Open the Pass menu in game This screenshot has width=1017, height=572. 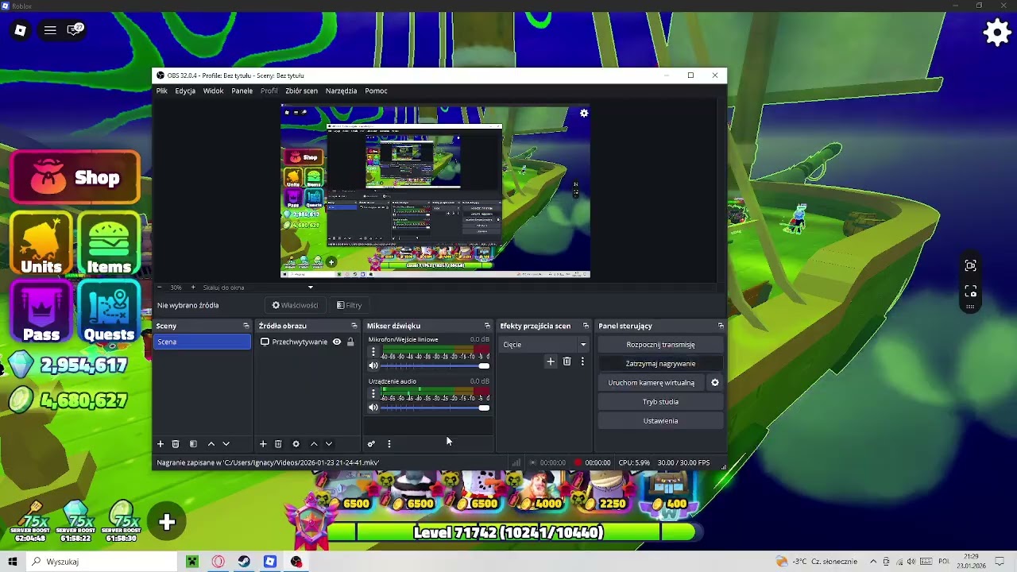click(41, 311)
